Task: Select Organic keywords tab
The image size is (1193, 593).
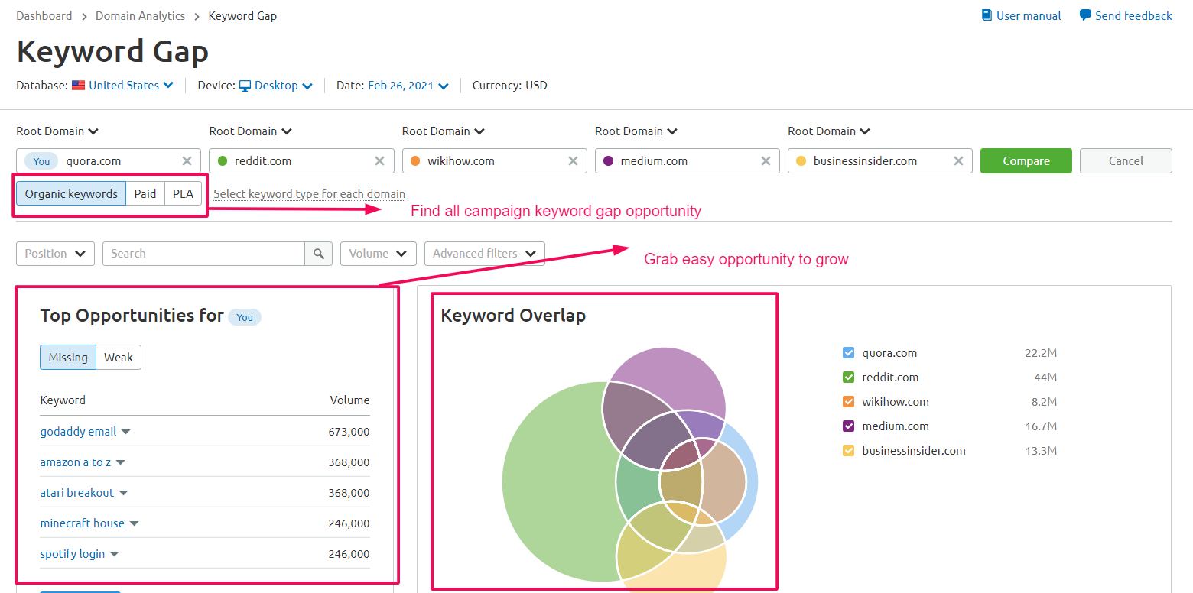Action: (71, 194)
